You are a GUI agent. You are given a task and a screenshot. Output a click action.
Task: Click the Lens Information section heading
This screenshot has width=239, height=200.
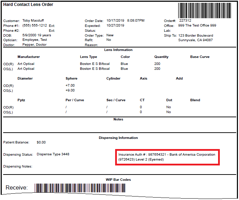118,50
